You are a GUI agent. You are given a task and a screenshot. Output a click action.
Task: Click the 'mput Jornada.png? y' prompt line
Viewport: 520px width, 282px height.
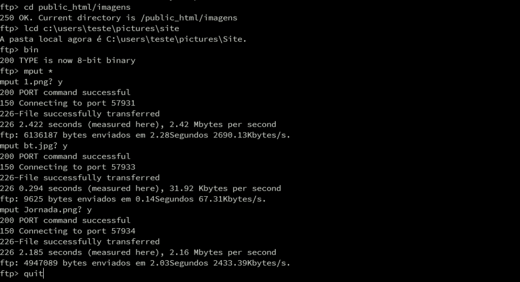(46, 209)
